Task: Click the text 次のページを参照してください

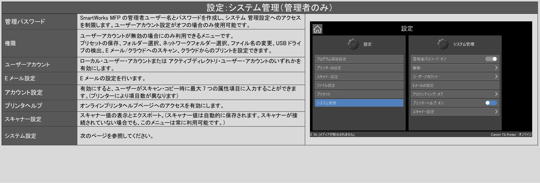Action: point(117,136)
